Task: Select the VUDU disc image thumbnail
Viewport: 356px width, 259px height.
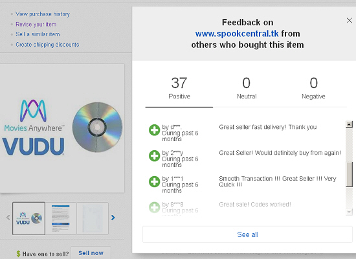Action: (x=28, y=218)
